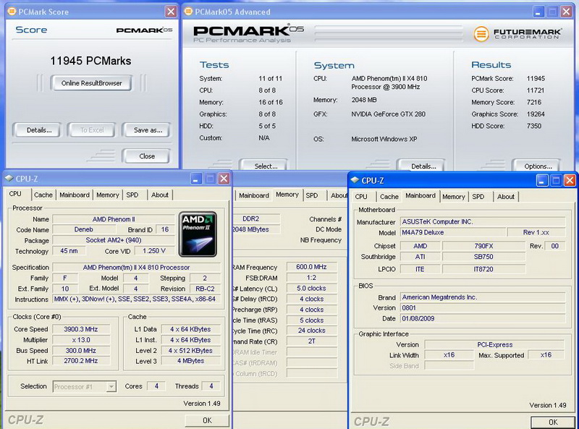
Task: Close the left CPU-Z window
Action: tap(224, 179)
